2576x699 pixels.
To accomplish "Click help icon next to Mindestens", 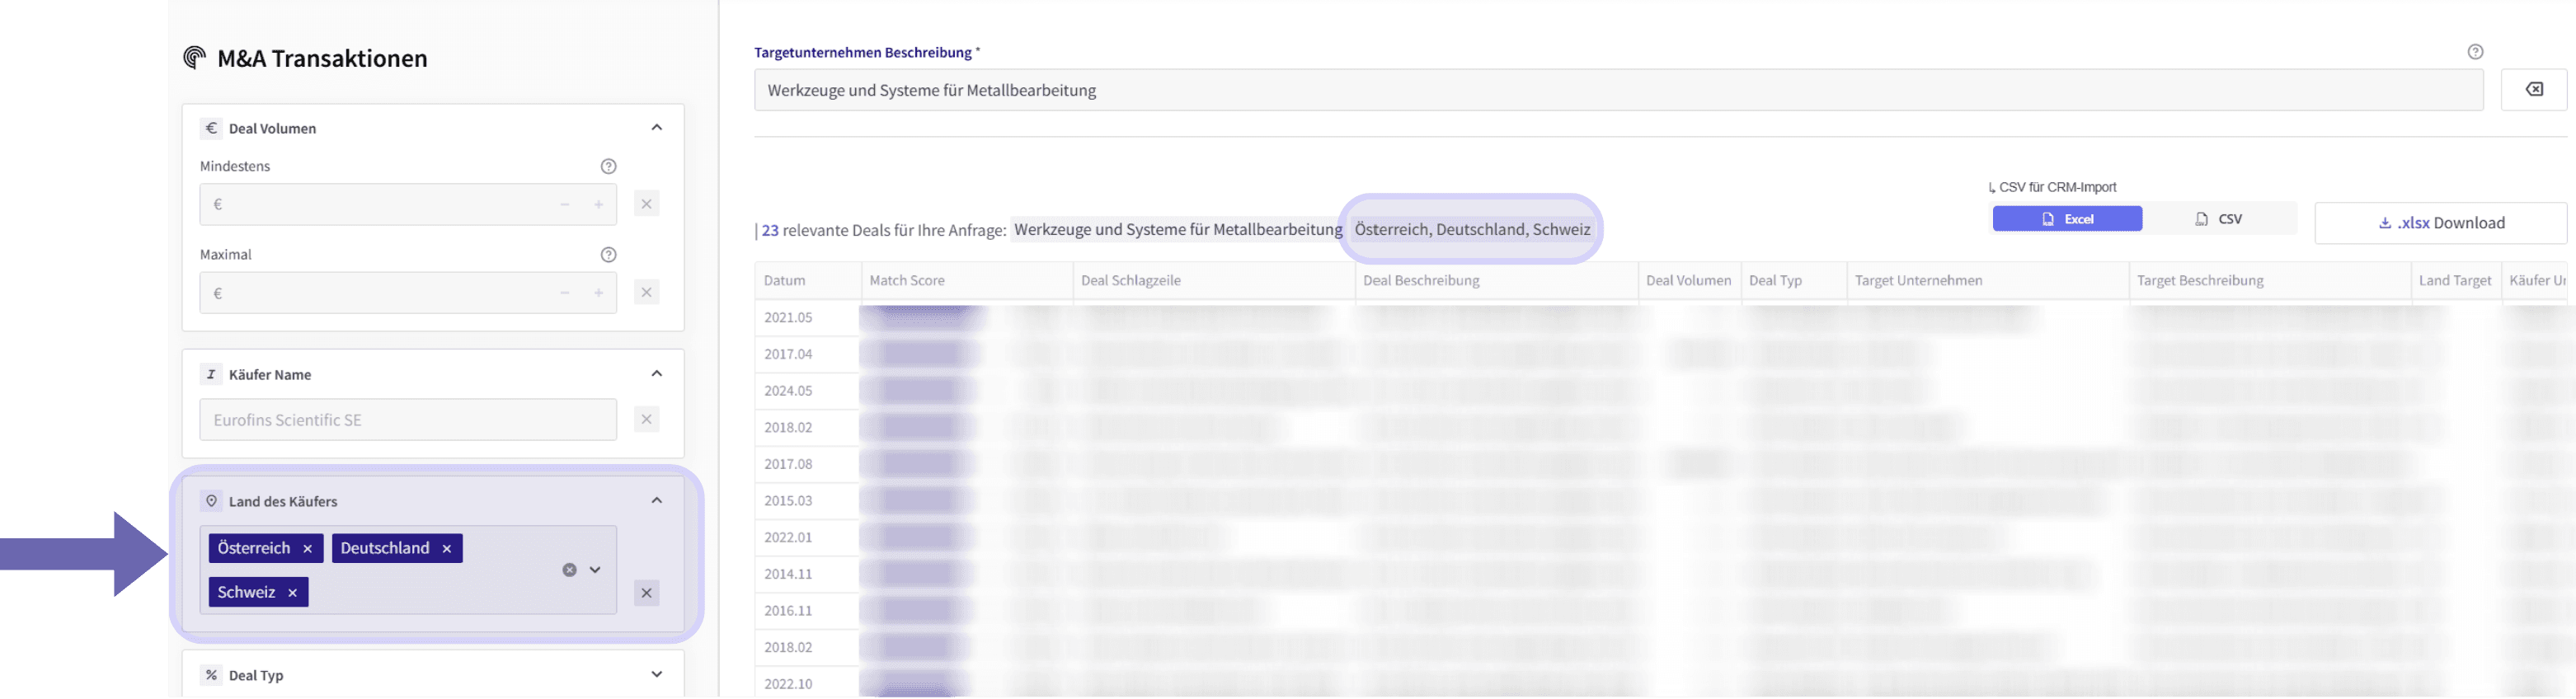I will coord(608,166).
